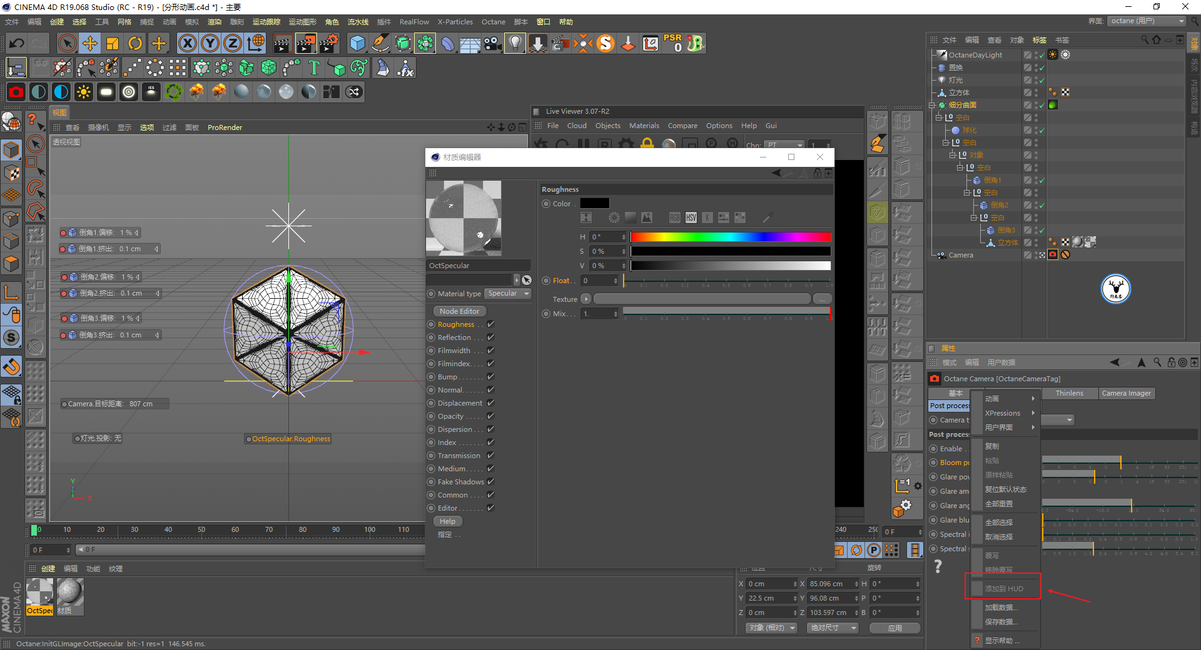The image size is (1201, 650).
Task: Select the spline pen tool
Action: coord(380,43)
